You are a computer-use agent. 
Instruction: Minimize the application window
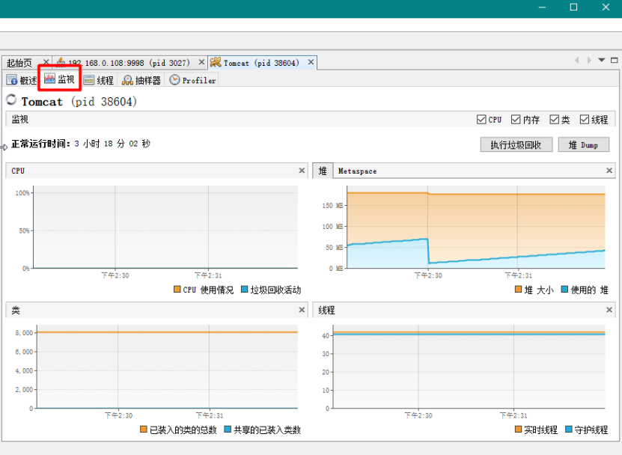click(x=542, y=7)
